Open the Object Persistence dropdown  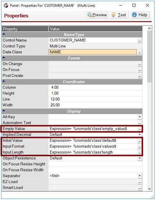tap(139, 158)
